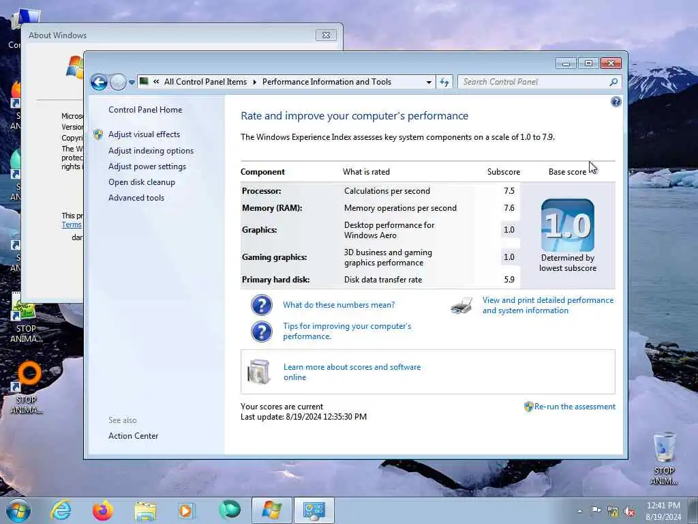
Task: Click the Processor subscore 7.5
Action: tap(509, 191)
